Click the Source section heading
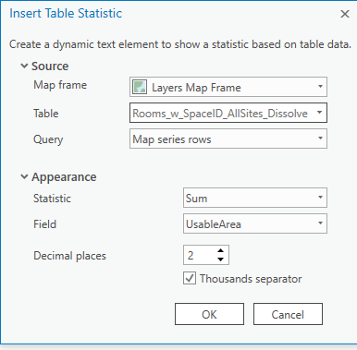 click(50, 66)
